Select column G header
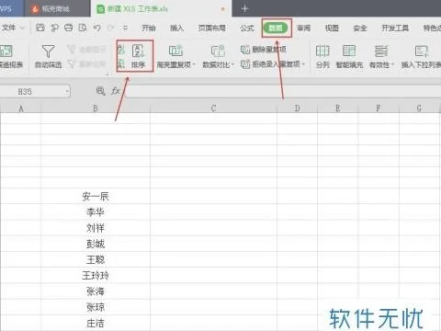This screenshot has height=331, width=441. [x=419, y=108]
